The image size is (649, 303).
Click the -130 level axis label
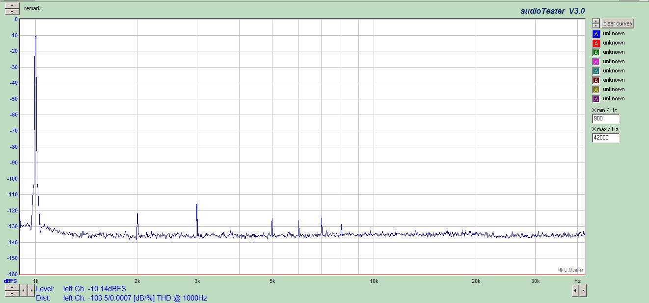tap(12, 226)
